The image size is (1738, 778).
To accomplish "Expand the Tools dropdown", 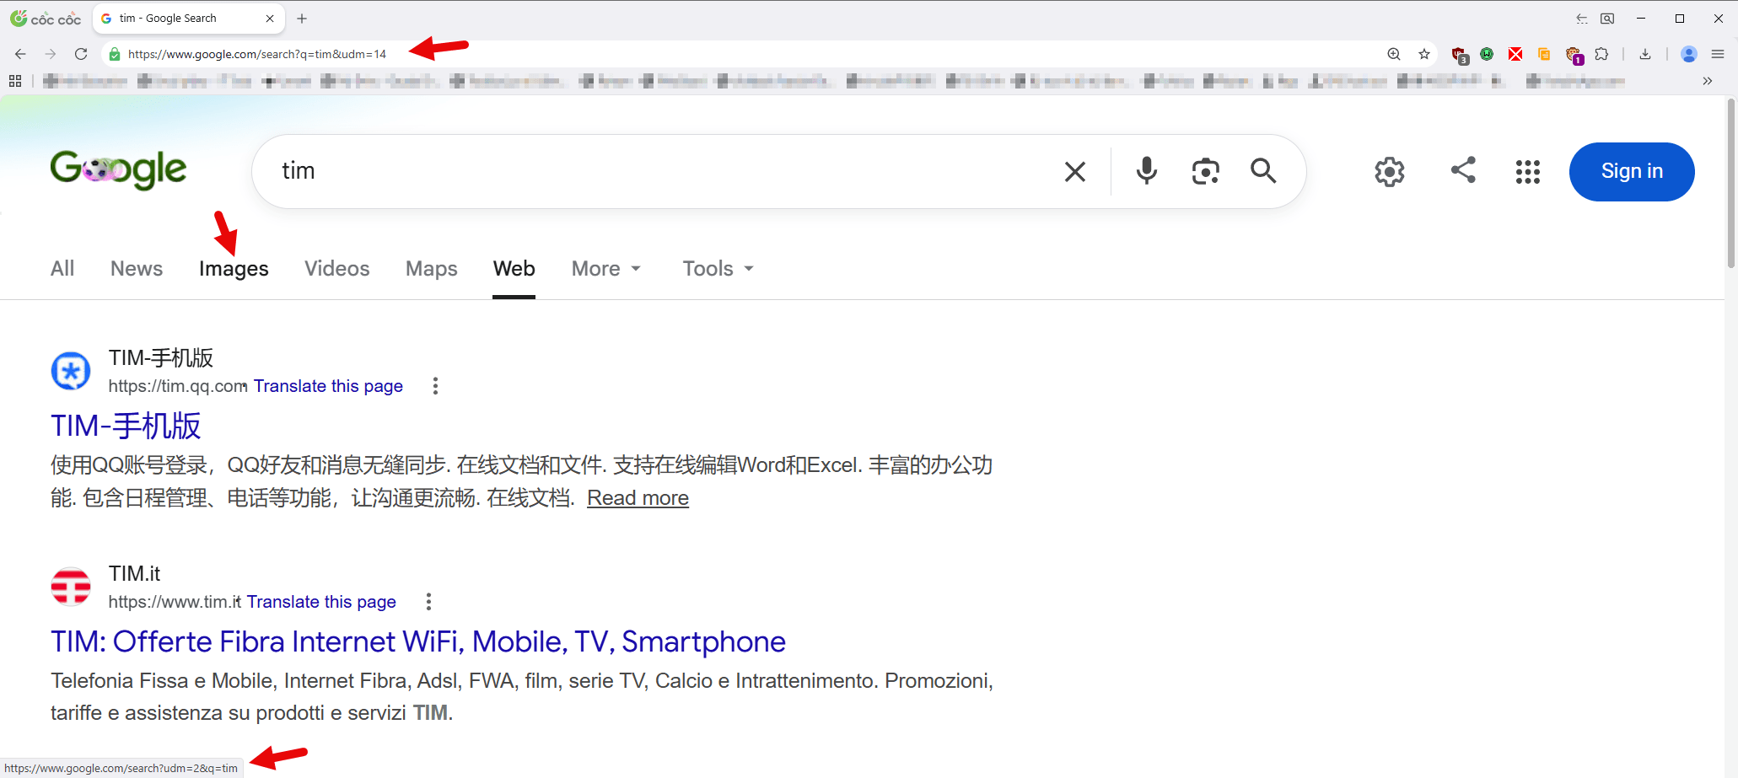I will point(718,269).
